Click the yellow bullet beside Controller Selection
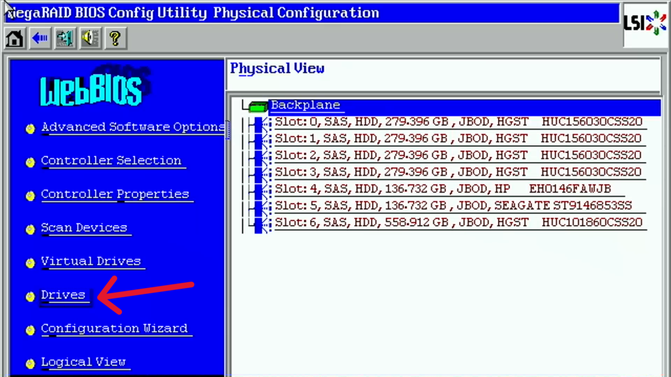 click(30, 162)
